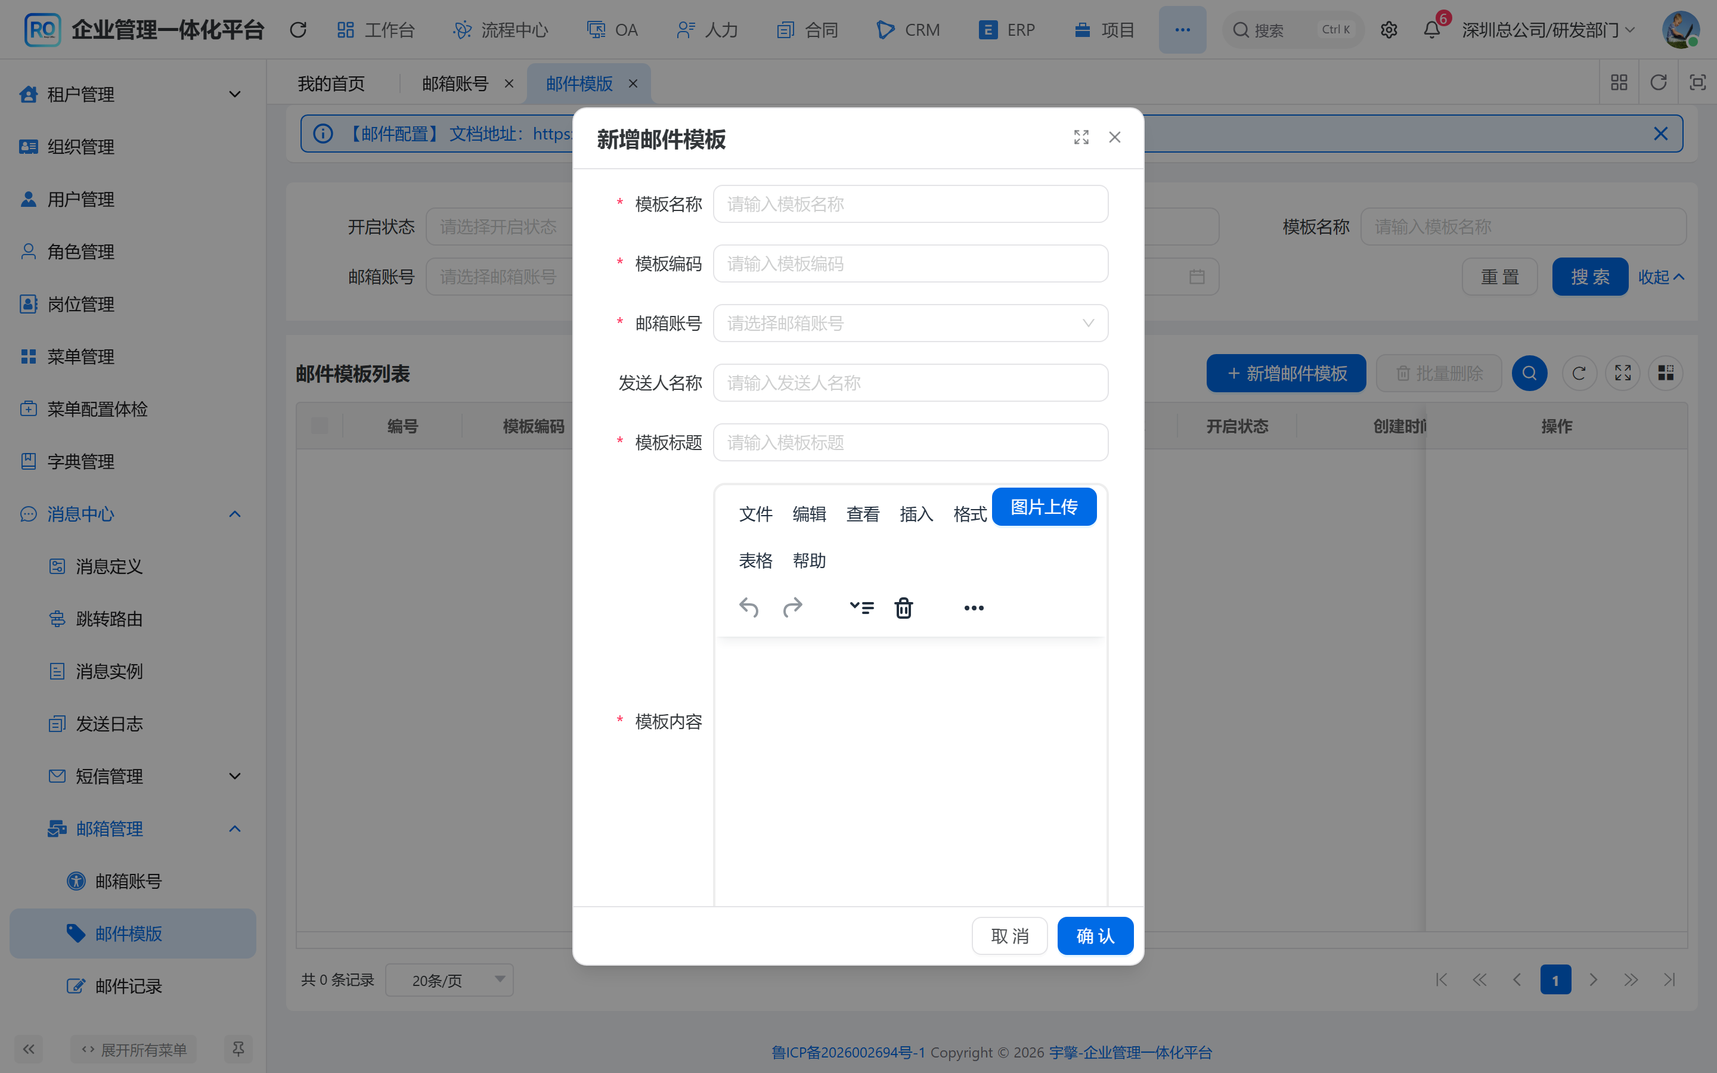Click the round blue search icon in list toolbar
This screenshot has width=1717, height=1073.
[1529, 373]
